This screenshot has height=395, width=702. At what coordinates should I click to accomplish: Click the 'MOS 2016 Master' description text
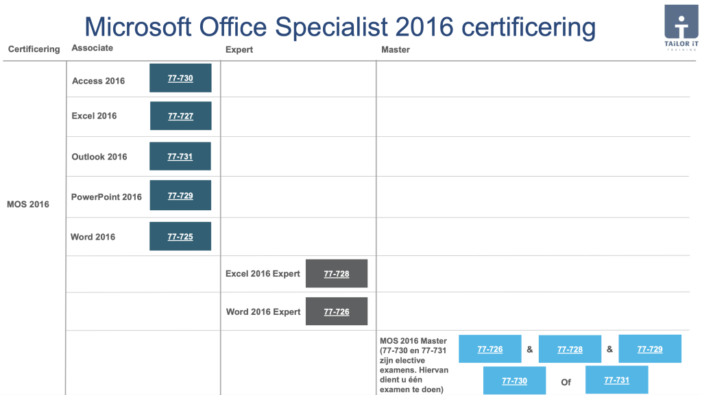click(414, 365)
